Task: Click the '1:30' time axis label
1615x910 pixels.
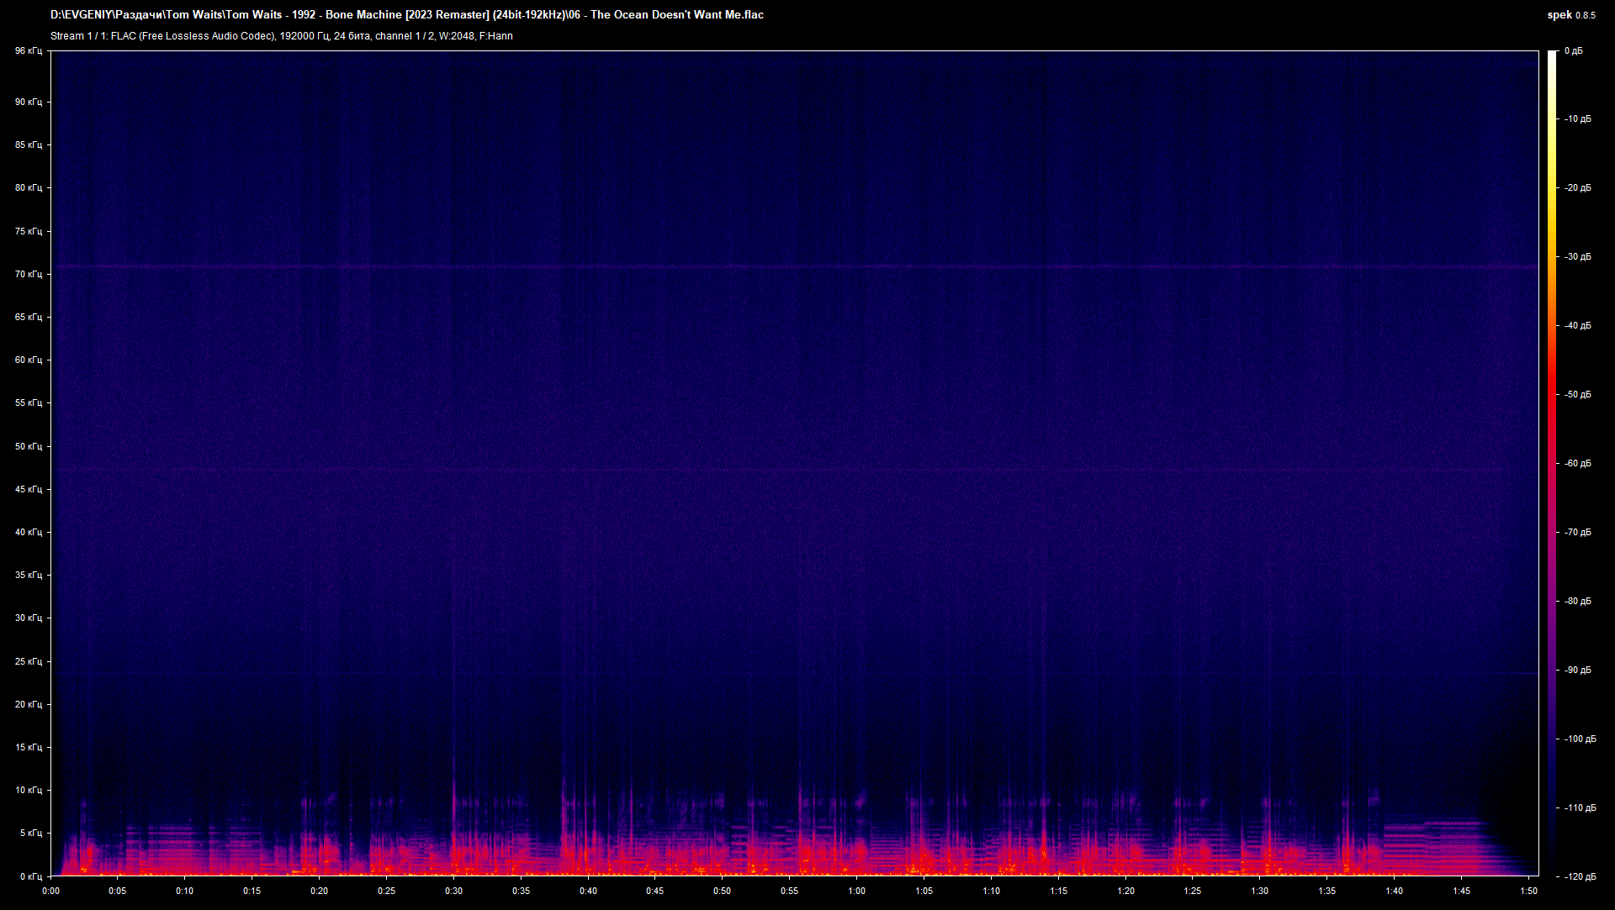Action: point(1260,892)
